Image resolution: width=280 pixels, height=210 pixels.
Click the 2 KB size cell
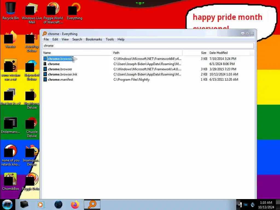point(204,74)
